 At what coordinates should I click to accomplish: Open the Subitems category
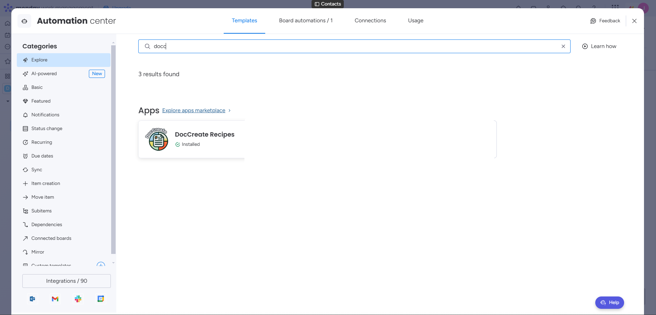[63, 211]
